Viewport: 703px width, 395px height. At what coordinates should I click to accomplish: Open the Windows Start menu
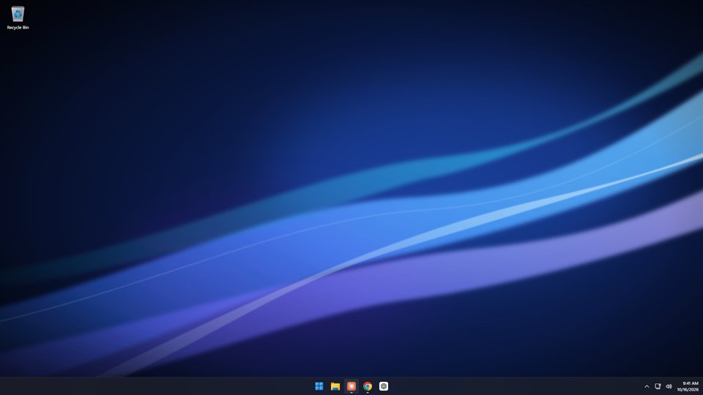tap(319, 386)
